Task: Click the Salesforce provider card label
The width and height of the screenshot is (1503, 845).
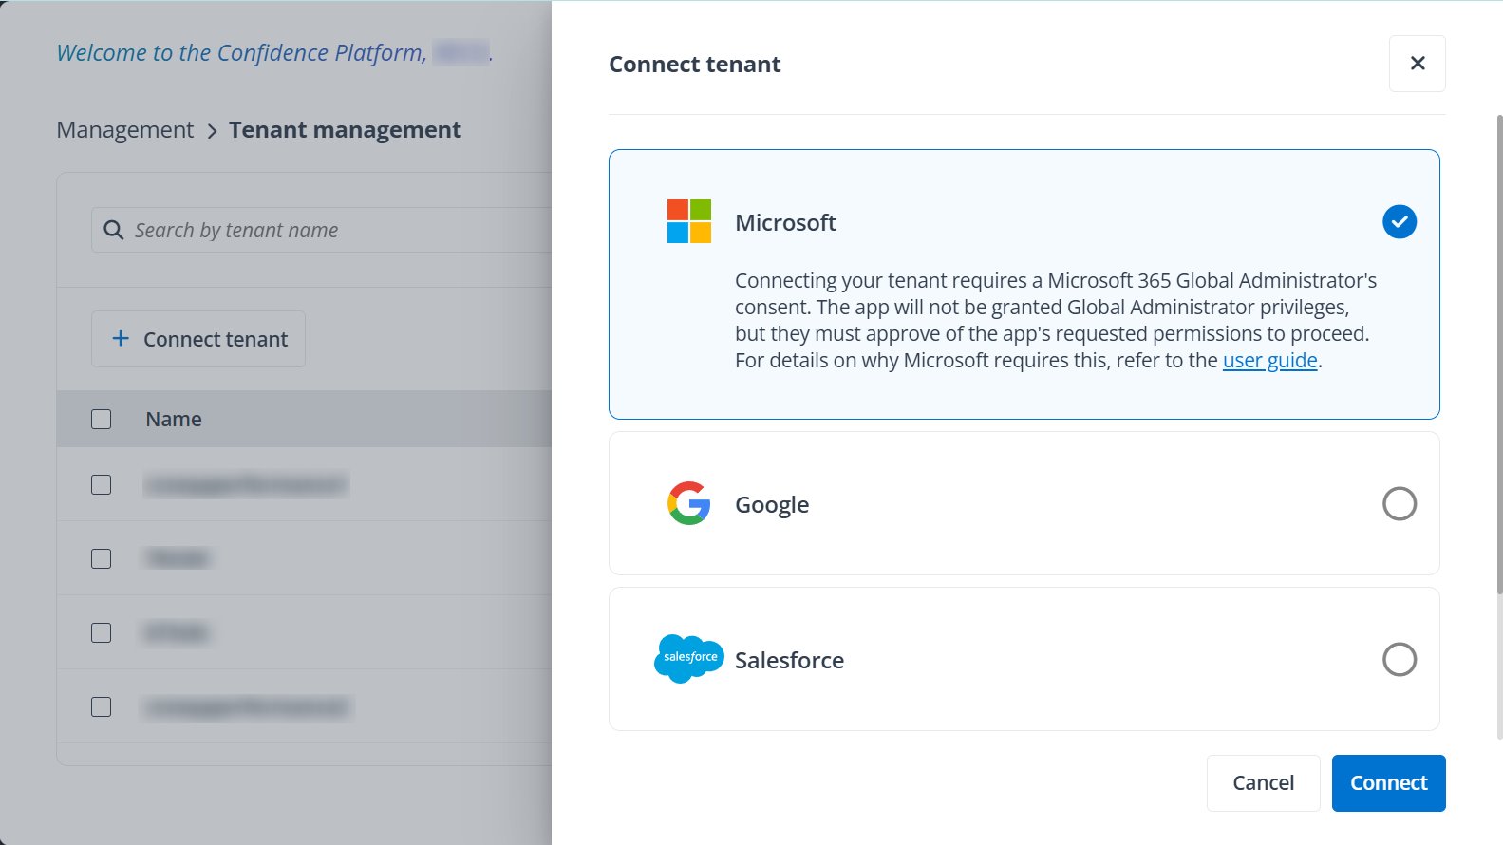Action: pyautogui.click(x=789, y=660)
